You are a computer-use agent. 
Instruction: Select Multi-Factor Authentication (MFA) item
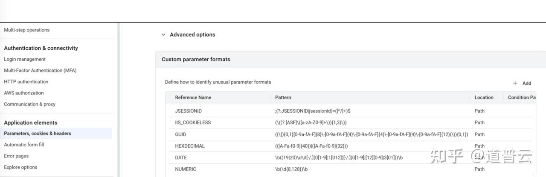pos(40,71)
